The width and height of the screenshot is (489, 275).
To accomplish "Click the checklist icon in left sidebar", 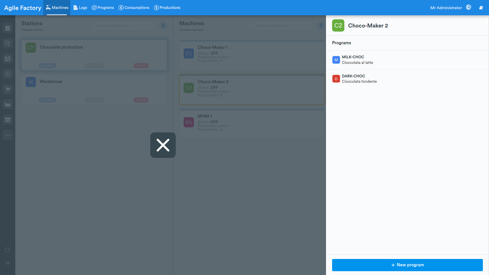I will click(x=8, y=28).
